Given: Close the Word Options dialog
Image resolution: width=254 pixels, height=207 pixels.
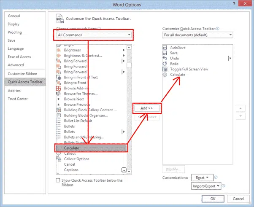Looking at the screenshot, I should [x=245, y=3].
